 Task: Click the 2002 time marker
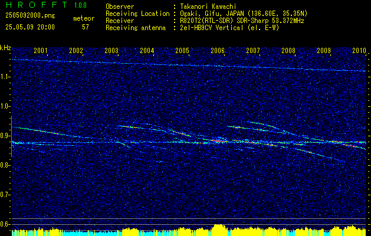pos(76,50)
